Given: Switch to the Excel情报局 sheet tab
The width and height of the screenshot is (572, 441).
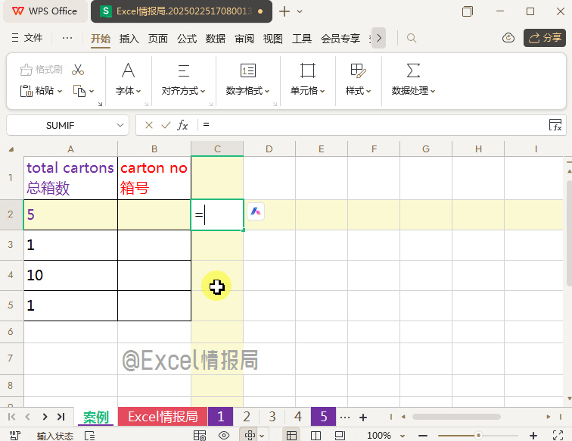Looking at the screenshot, I should click(163, 417).
